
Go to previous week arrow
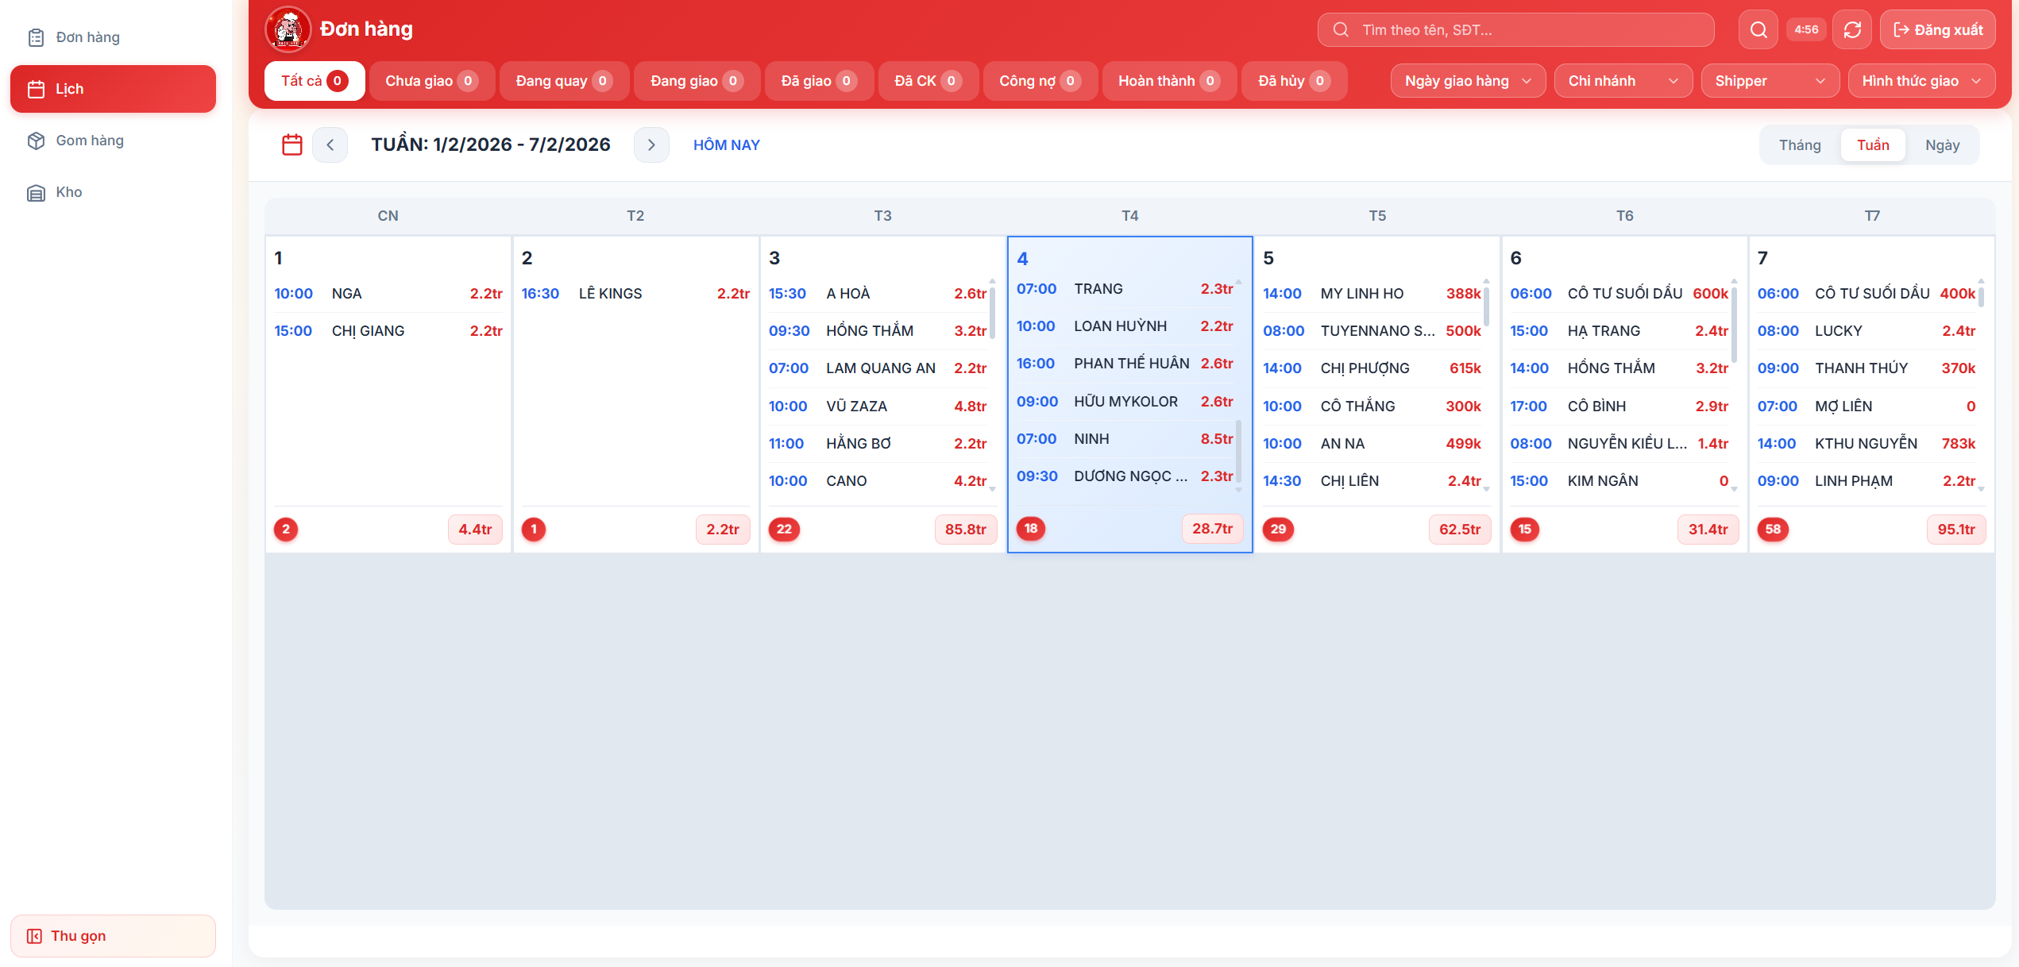click(330, 144)
